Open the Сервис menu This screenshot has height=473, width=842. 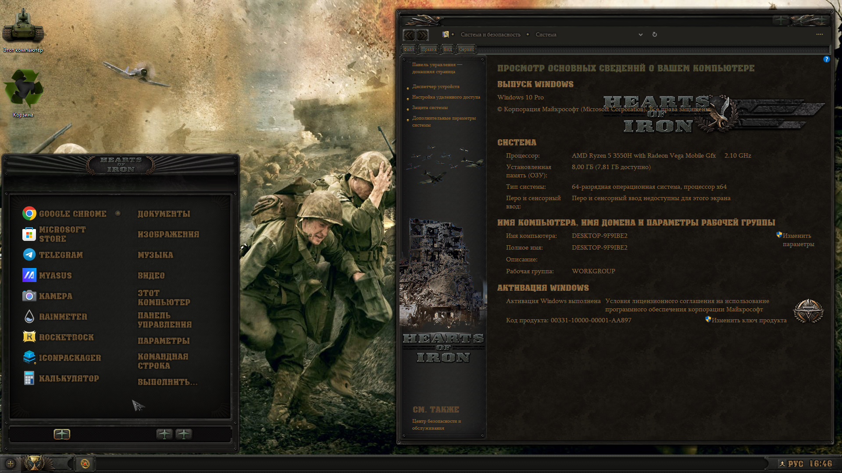466,49
